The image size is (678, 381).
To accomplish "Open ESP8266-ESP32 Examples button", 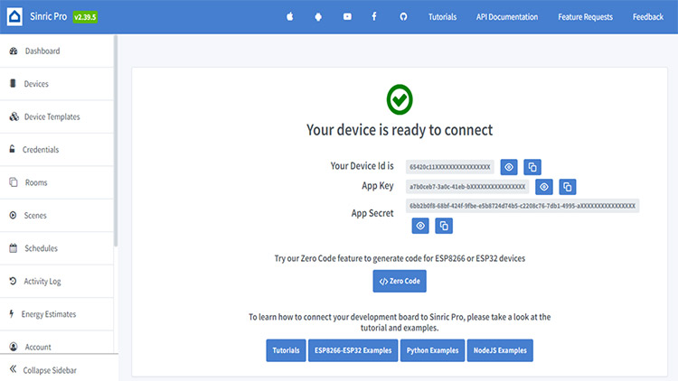I will pos(353,350).
